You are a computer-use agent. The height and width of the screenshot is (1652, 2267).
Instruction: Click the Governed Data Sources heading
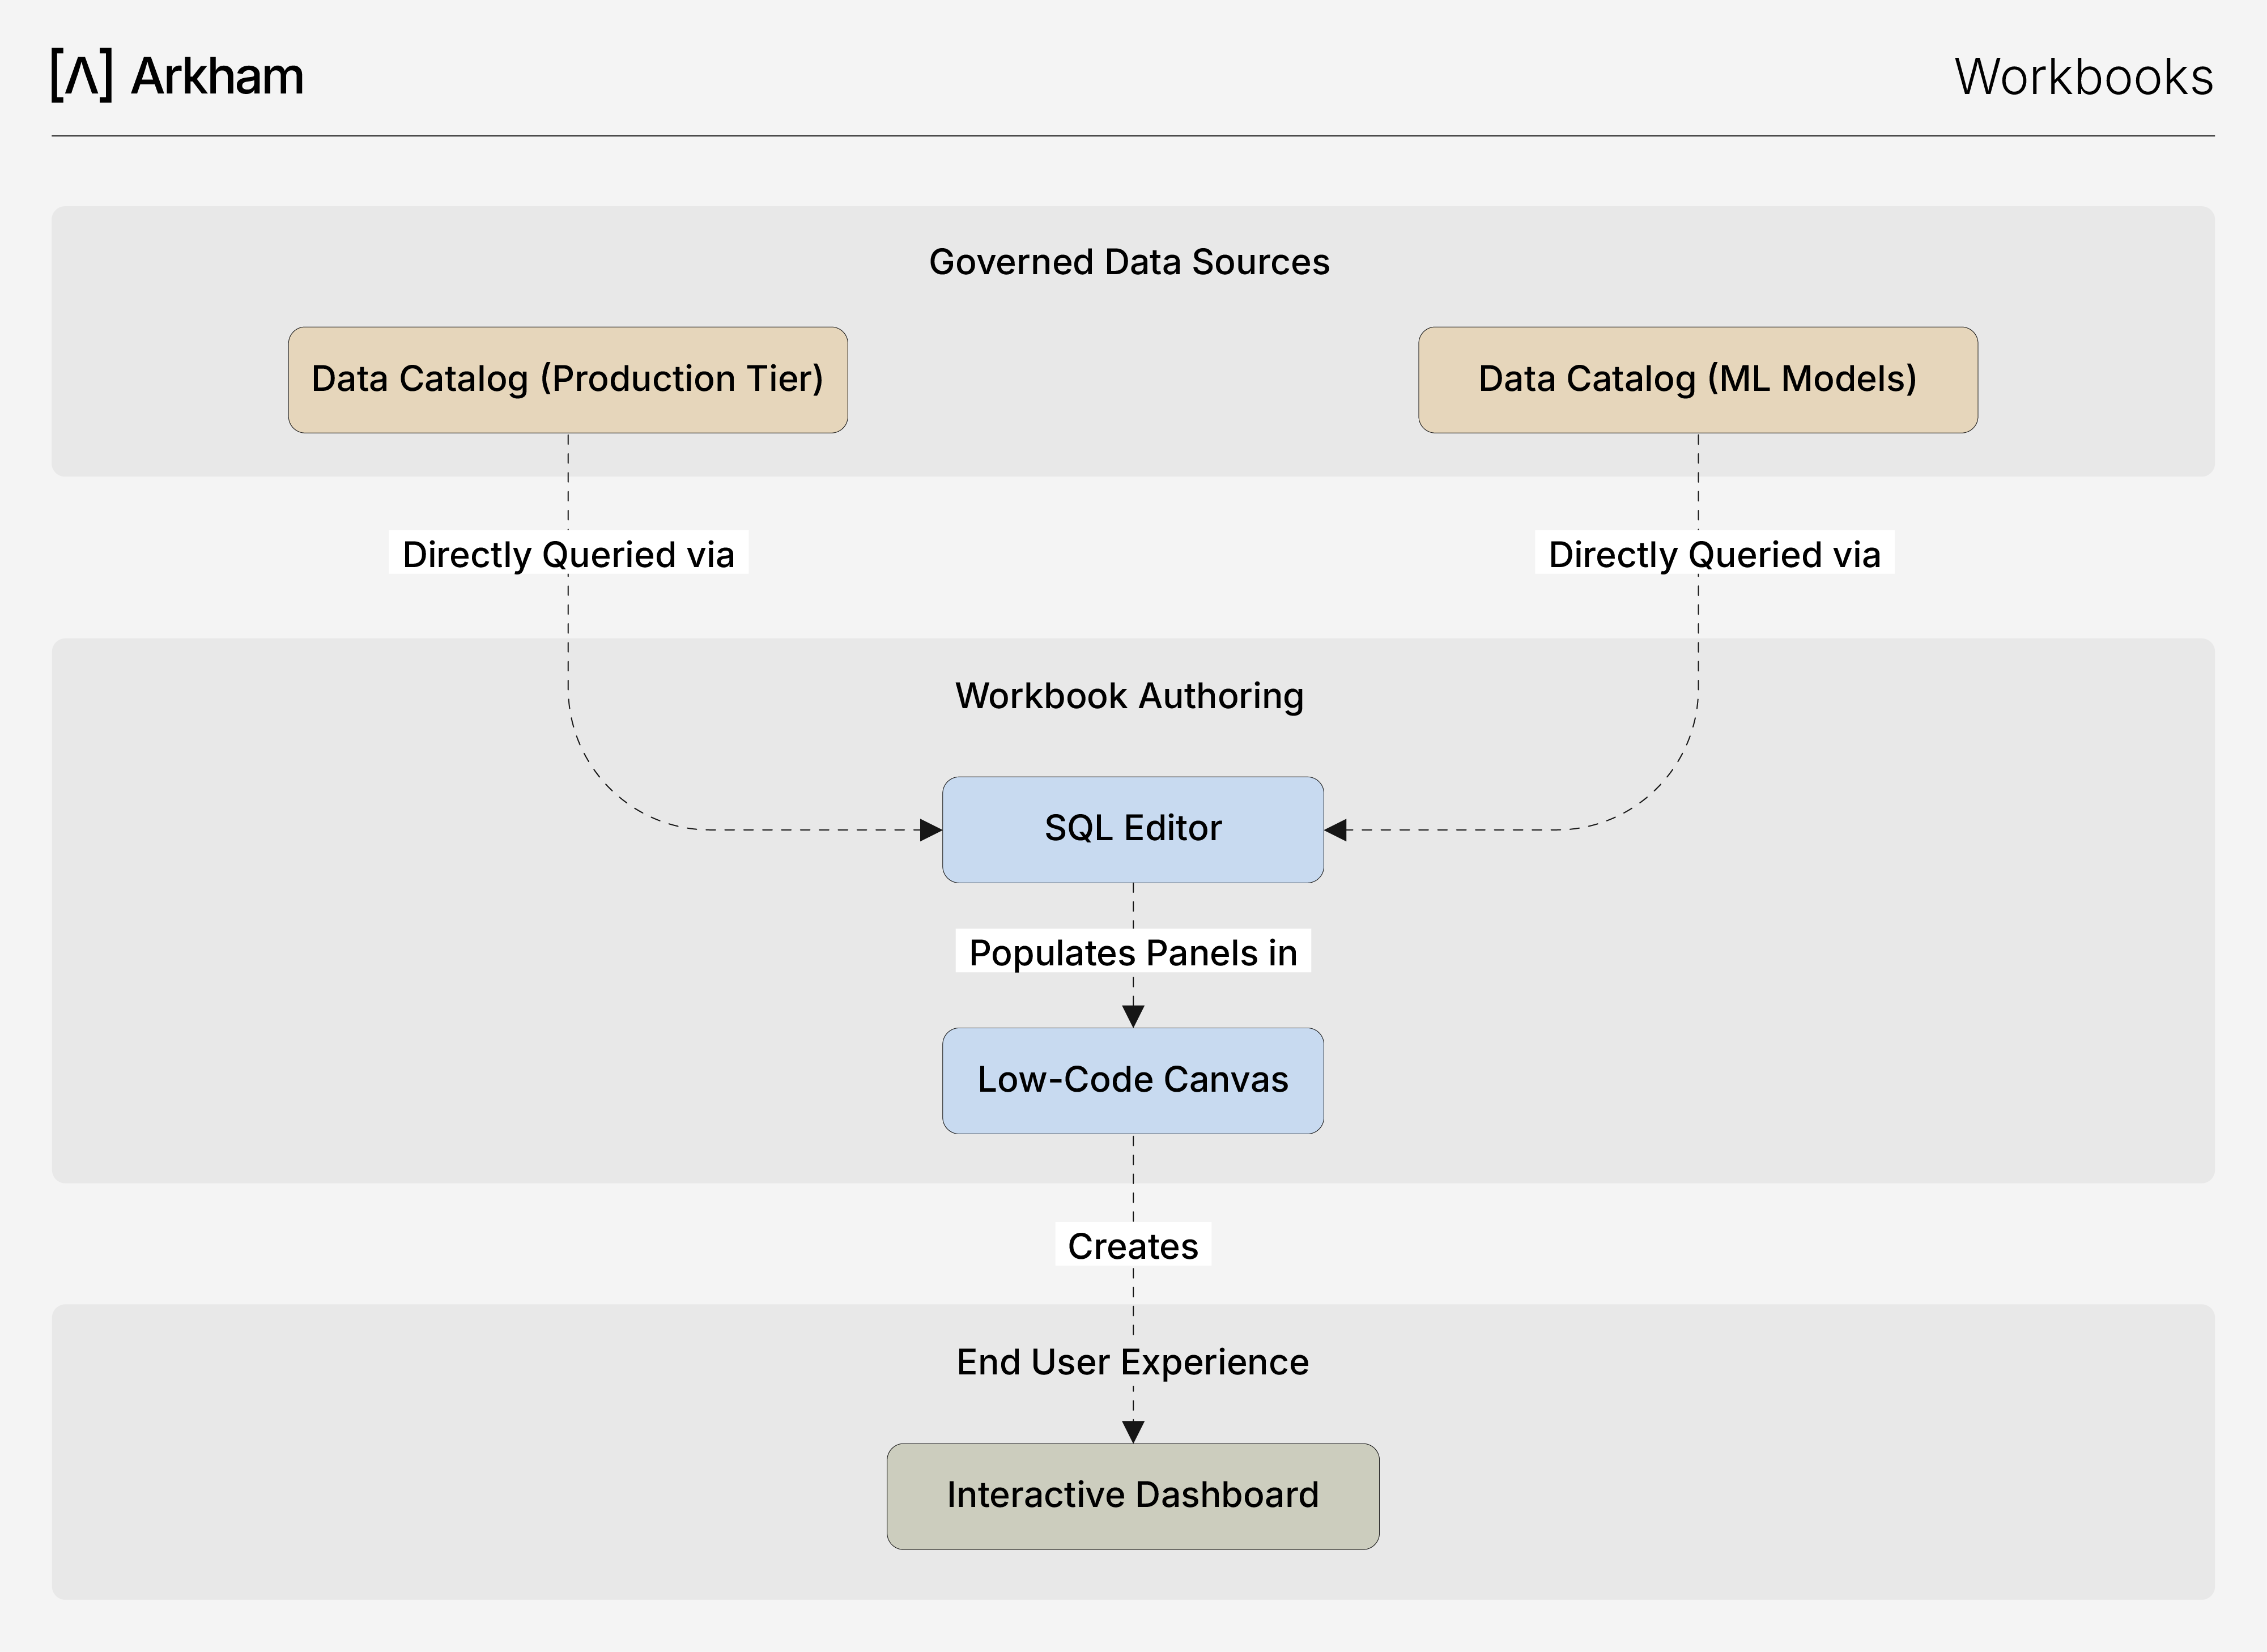pyautogui.click(x=1129, y=262)
